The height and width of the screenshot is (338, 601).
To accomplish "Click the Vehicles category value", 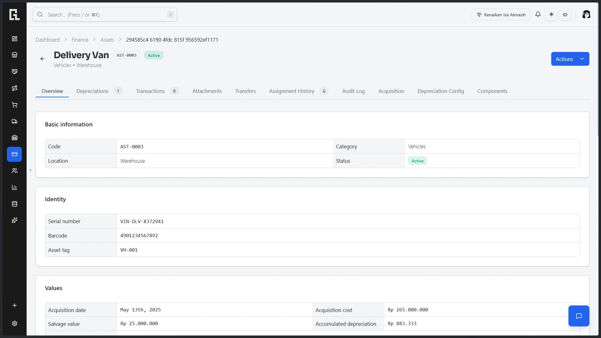I will tap(417, 146).
